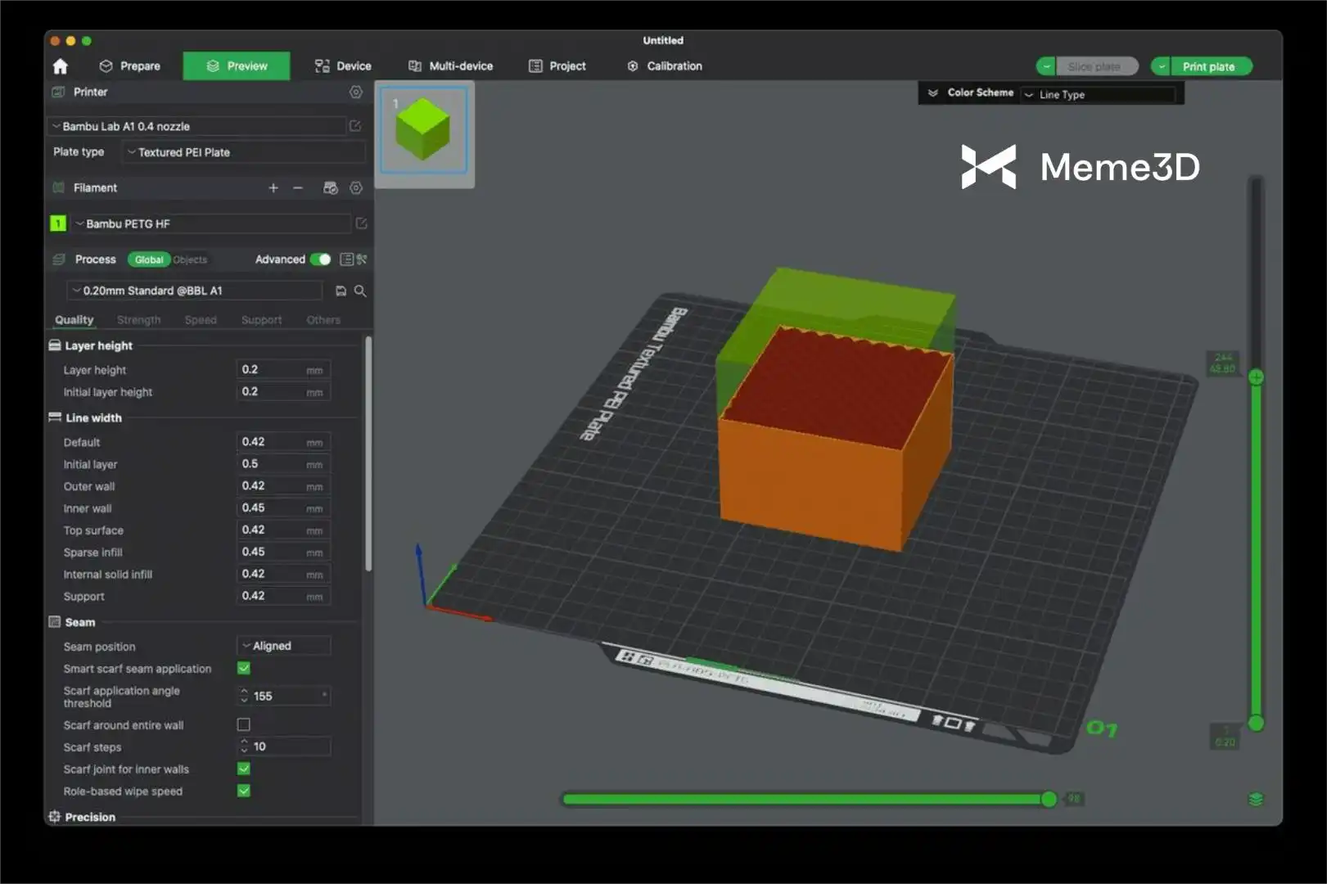Open the Strength settings tab
The height and width of the screenshot is (884, 1331).
(x=138, y=320)
